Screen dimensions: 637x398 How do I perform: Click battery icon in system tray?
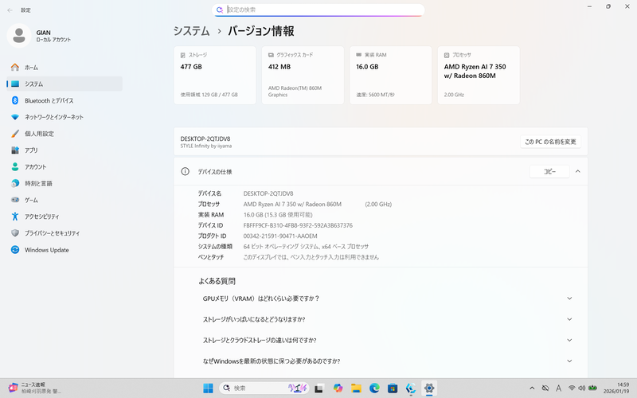pos(592,388)
